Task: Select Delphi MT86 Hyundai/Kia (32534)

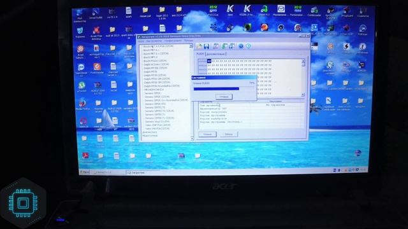Action: pyautogui.click(x=161, y=86)
